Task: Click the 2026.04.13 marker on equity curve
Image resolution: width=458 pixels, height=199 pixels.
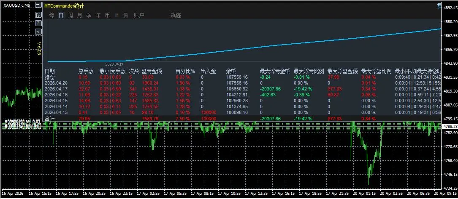Action: (114, 64)
